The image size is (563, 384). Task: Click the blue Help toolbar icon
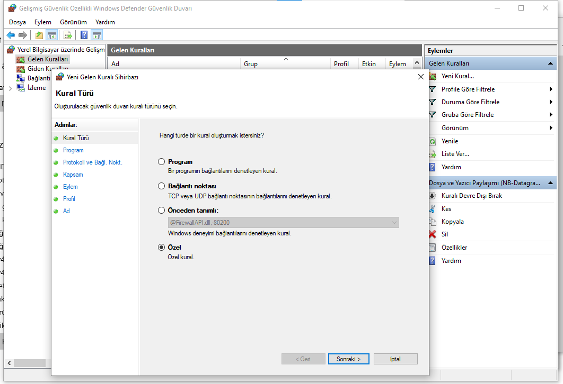84,35
